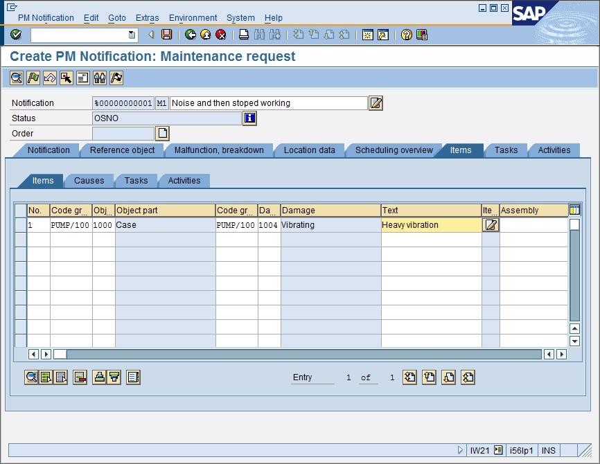Click the Create new session icon
600x464 pixels.
368,35
